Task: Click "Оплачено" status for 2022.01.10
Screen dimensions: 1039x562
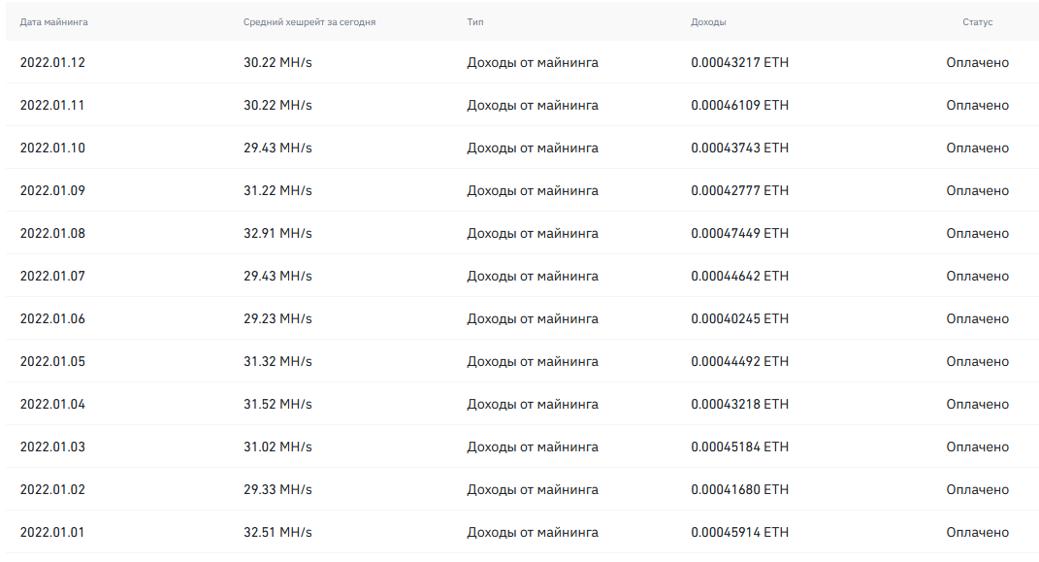Action: point(977,149)
